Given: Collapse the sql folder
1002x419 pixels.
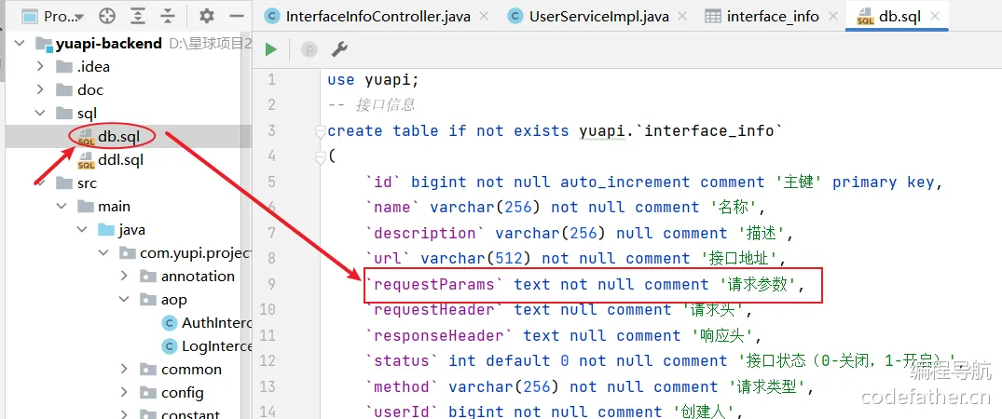Looking at the screenshot, I should pos(40,113).
